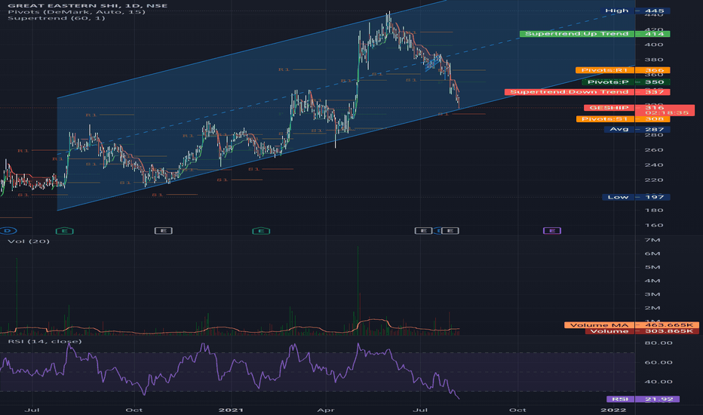Click the Pivots:P 350 label
This screenshot has width=703, height=415.
(x=626, y=81)
